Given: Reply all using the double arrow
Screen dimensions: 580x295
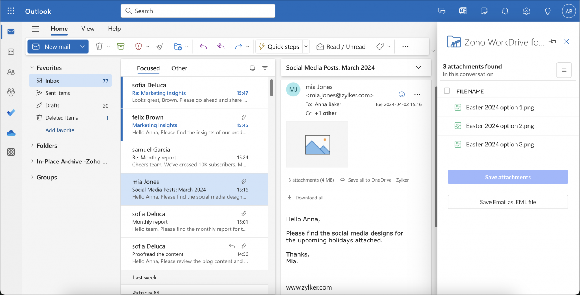Looking at the screenshot, I should click(x=221, y=46).
